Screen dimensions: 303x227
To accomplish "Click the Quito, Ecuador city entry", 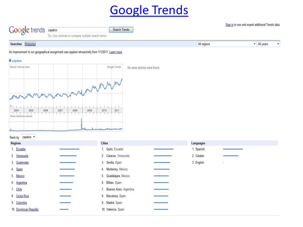I will click(115, 149).
